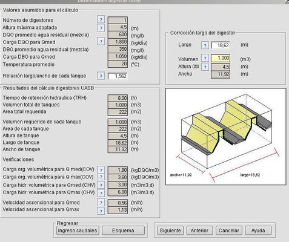This screenshot has height=242, width=289.
Task: Open help for Velocidad ascencional Qmed
Action: click(x=101, y=203)
